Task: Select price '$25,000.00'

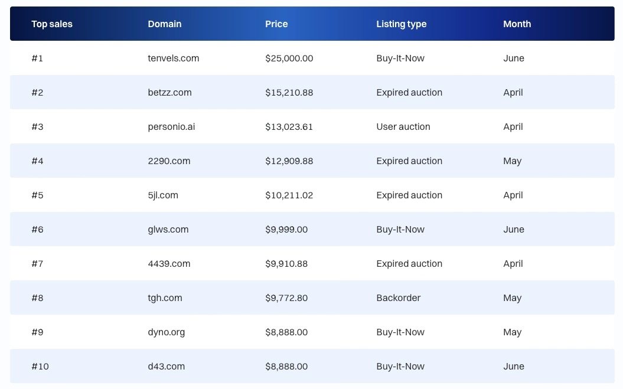Action: (289, 58)
